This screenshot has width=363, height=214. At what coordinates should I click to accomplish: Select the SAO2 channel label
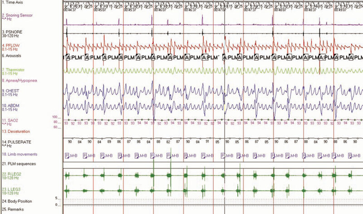10,120
